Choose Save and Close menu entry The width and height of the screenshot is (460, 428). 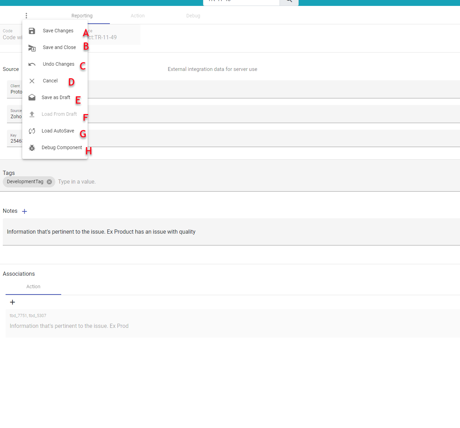pos(59,48)
